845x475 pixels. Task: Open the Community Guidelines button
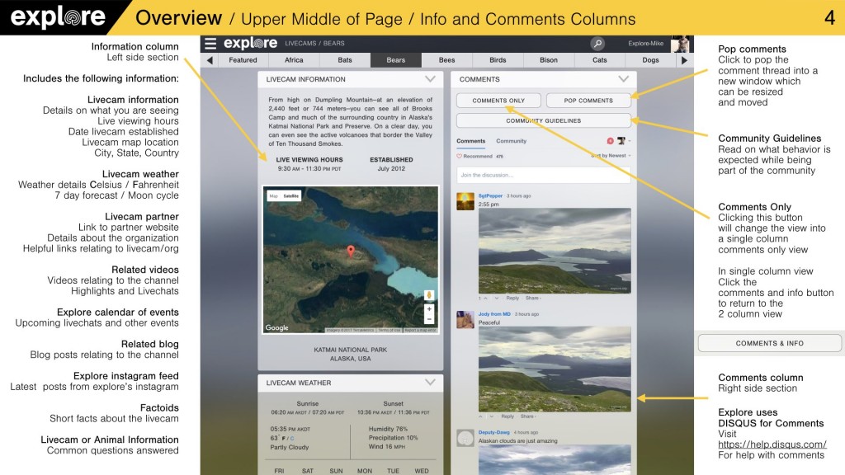(543, 120)
